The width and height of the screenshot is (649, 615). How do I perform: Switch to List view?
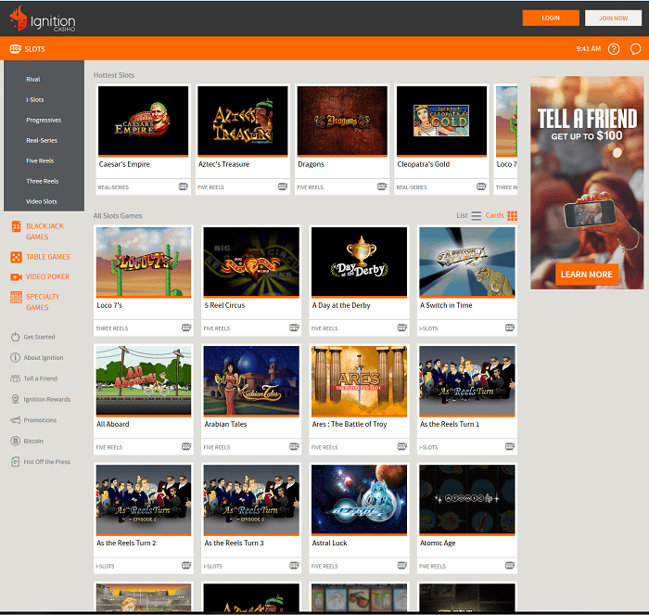(x=468, y=215)
